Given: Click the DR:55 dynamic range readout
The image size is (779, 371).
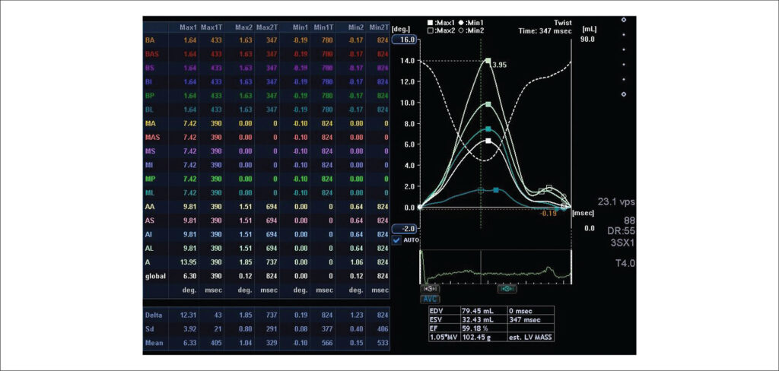Looking at the screenshot, I should tap(621, 231).
